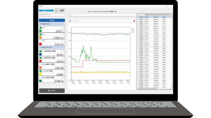Uncheck the 0.4925 mV channel checkmark

point(41,34)
